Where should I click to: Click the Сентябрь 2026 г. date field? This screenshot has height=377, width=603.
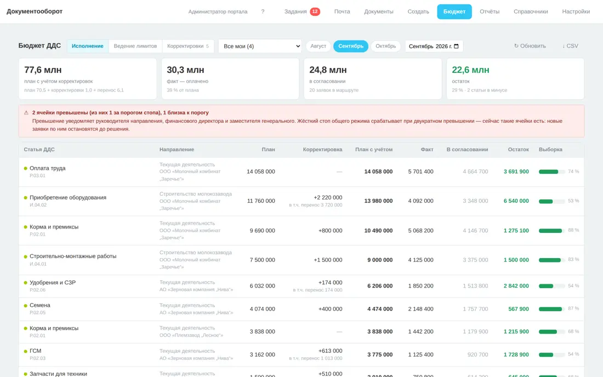tap(434, 46)
